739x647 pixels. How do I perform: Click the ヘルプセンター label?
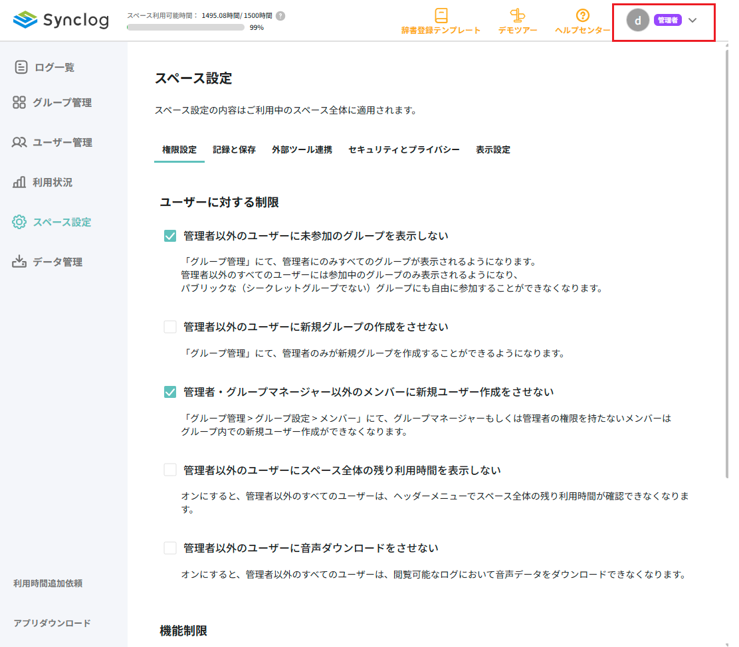(x=583, y=30)
